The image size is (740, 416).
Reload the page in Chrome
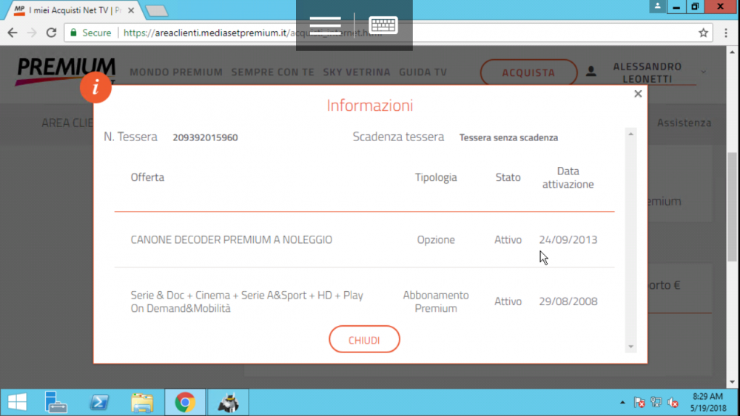51,33
